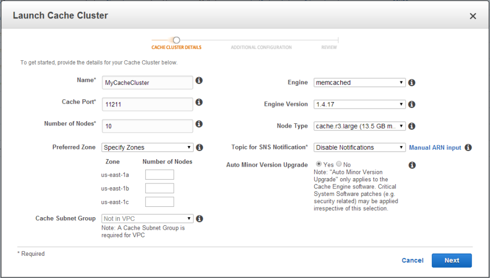Click the us-east-1a Number of Nodes field
This screenshot has height=278, width=490.
[x=159, y=174]
